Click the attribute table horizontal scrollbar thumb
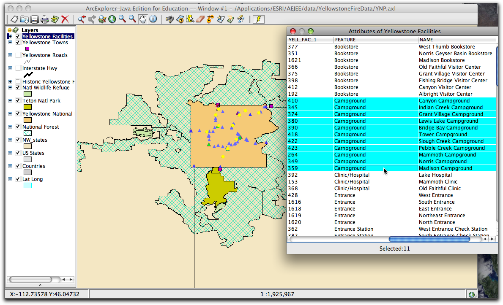The image size is (503, 305). pyautogui.click(x=429, y=239)
